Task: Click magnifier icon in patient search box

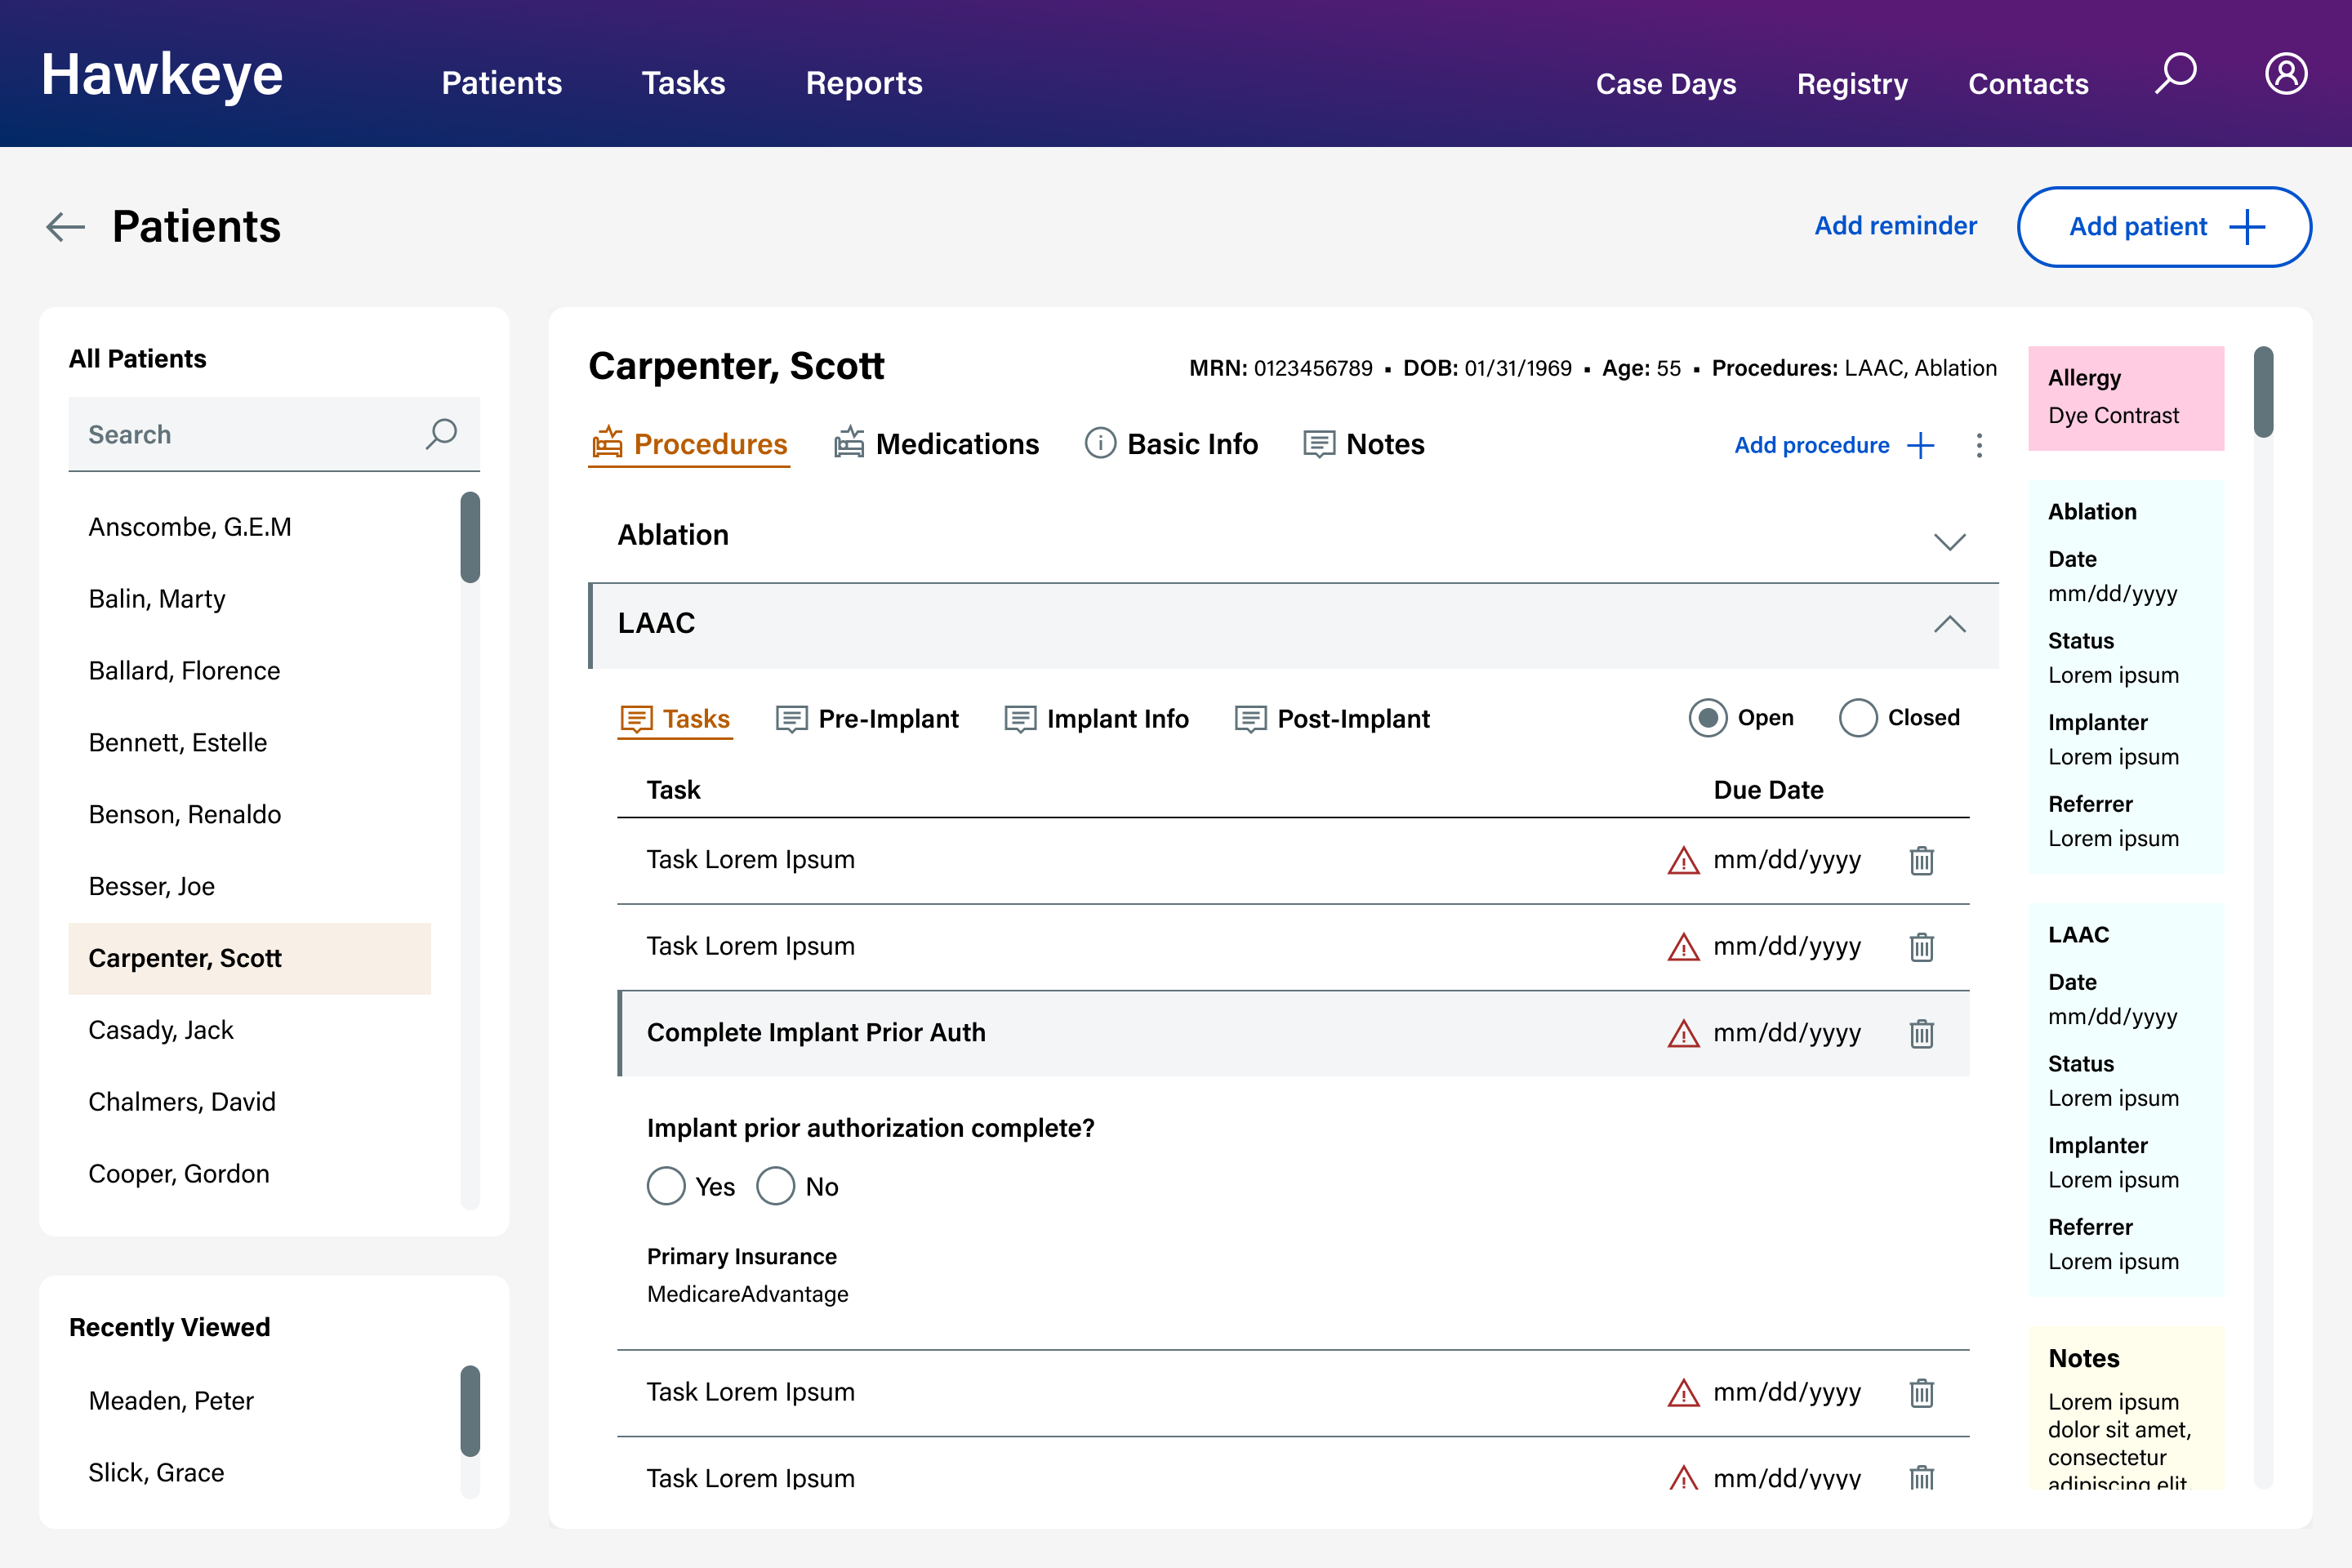Action: [441, 434]
